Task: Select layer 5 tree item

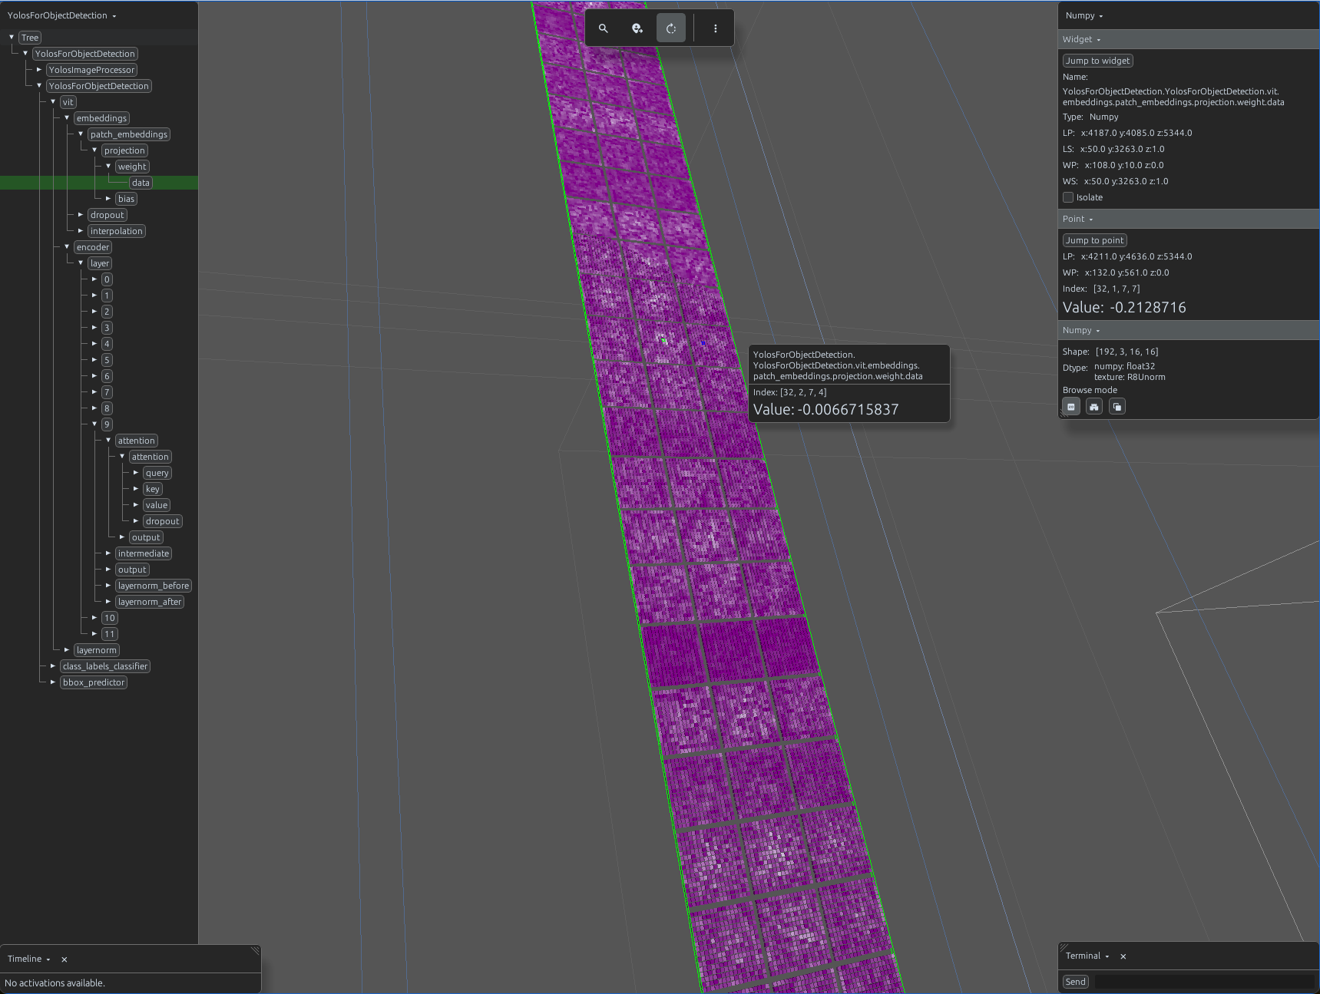Action: coord(107,360)
